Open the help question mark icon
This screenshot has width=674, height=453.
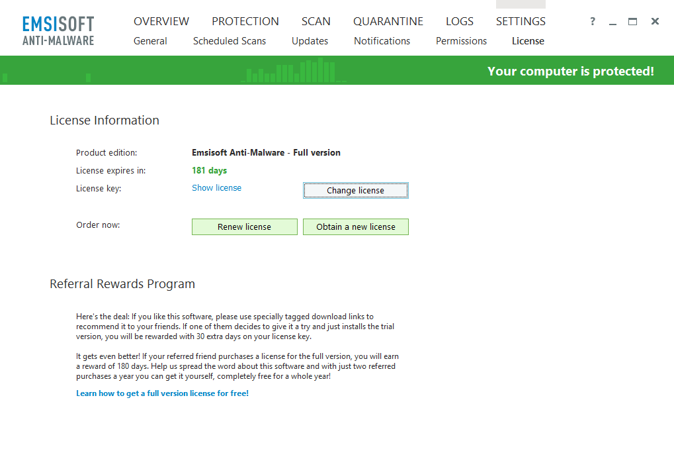click(x=593, y=21)
